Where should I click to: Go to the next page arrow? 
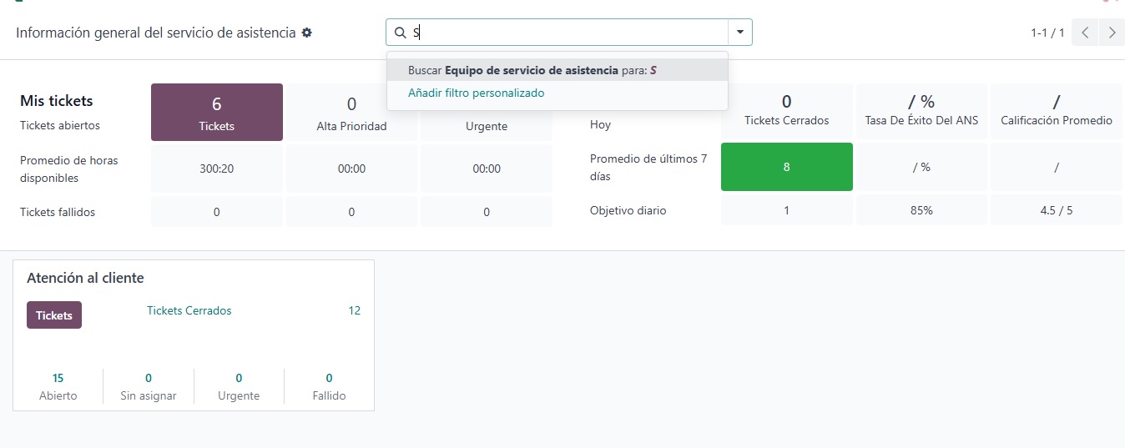tap(1112, 33)
